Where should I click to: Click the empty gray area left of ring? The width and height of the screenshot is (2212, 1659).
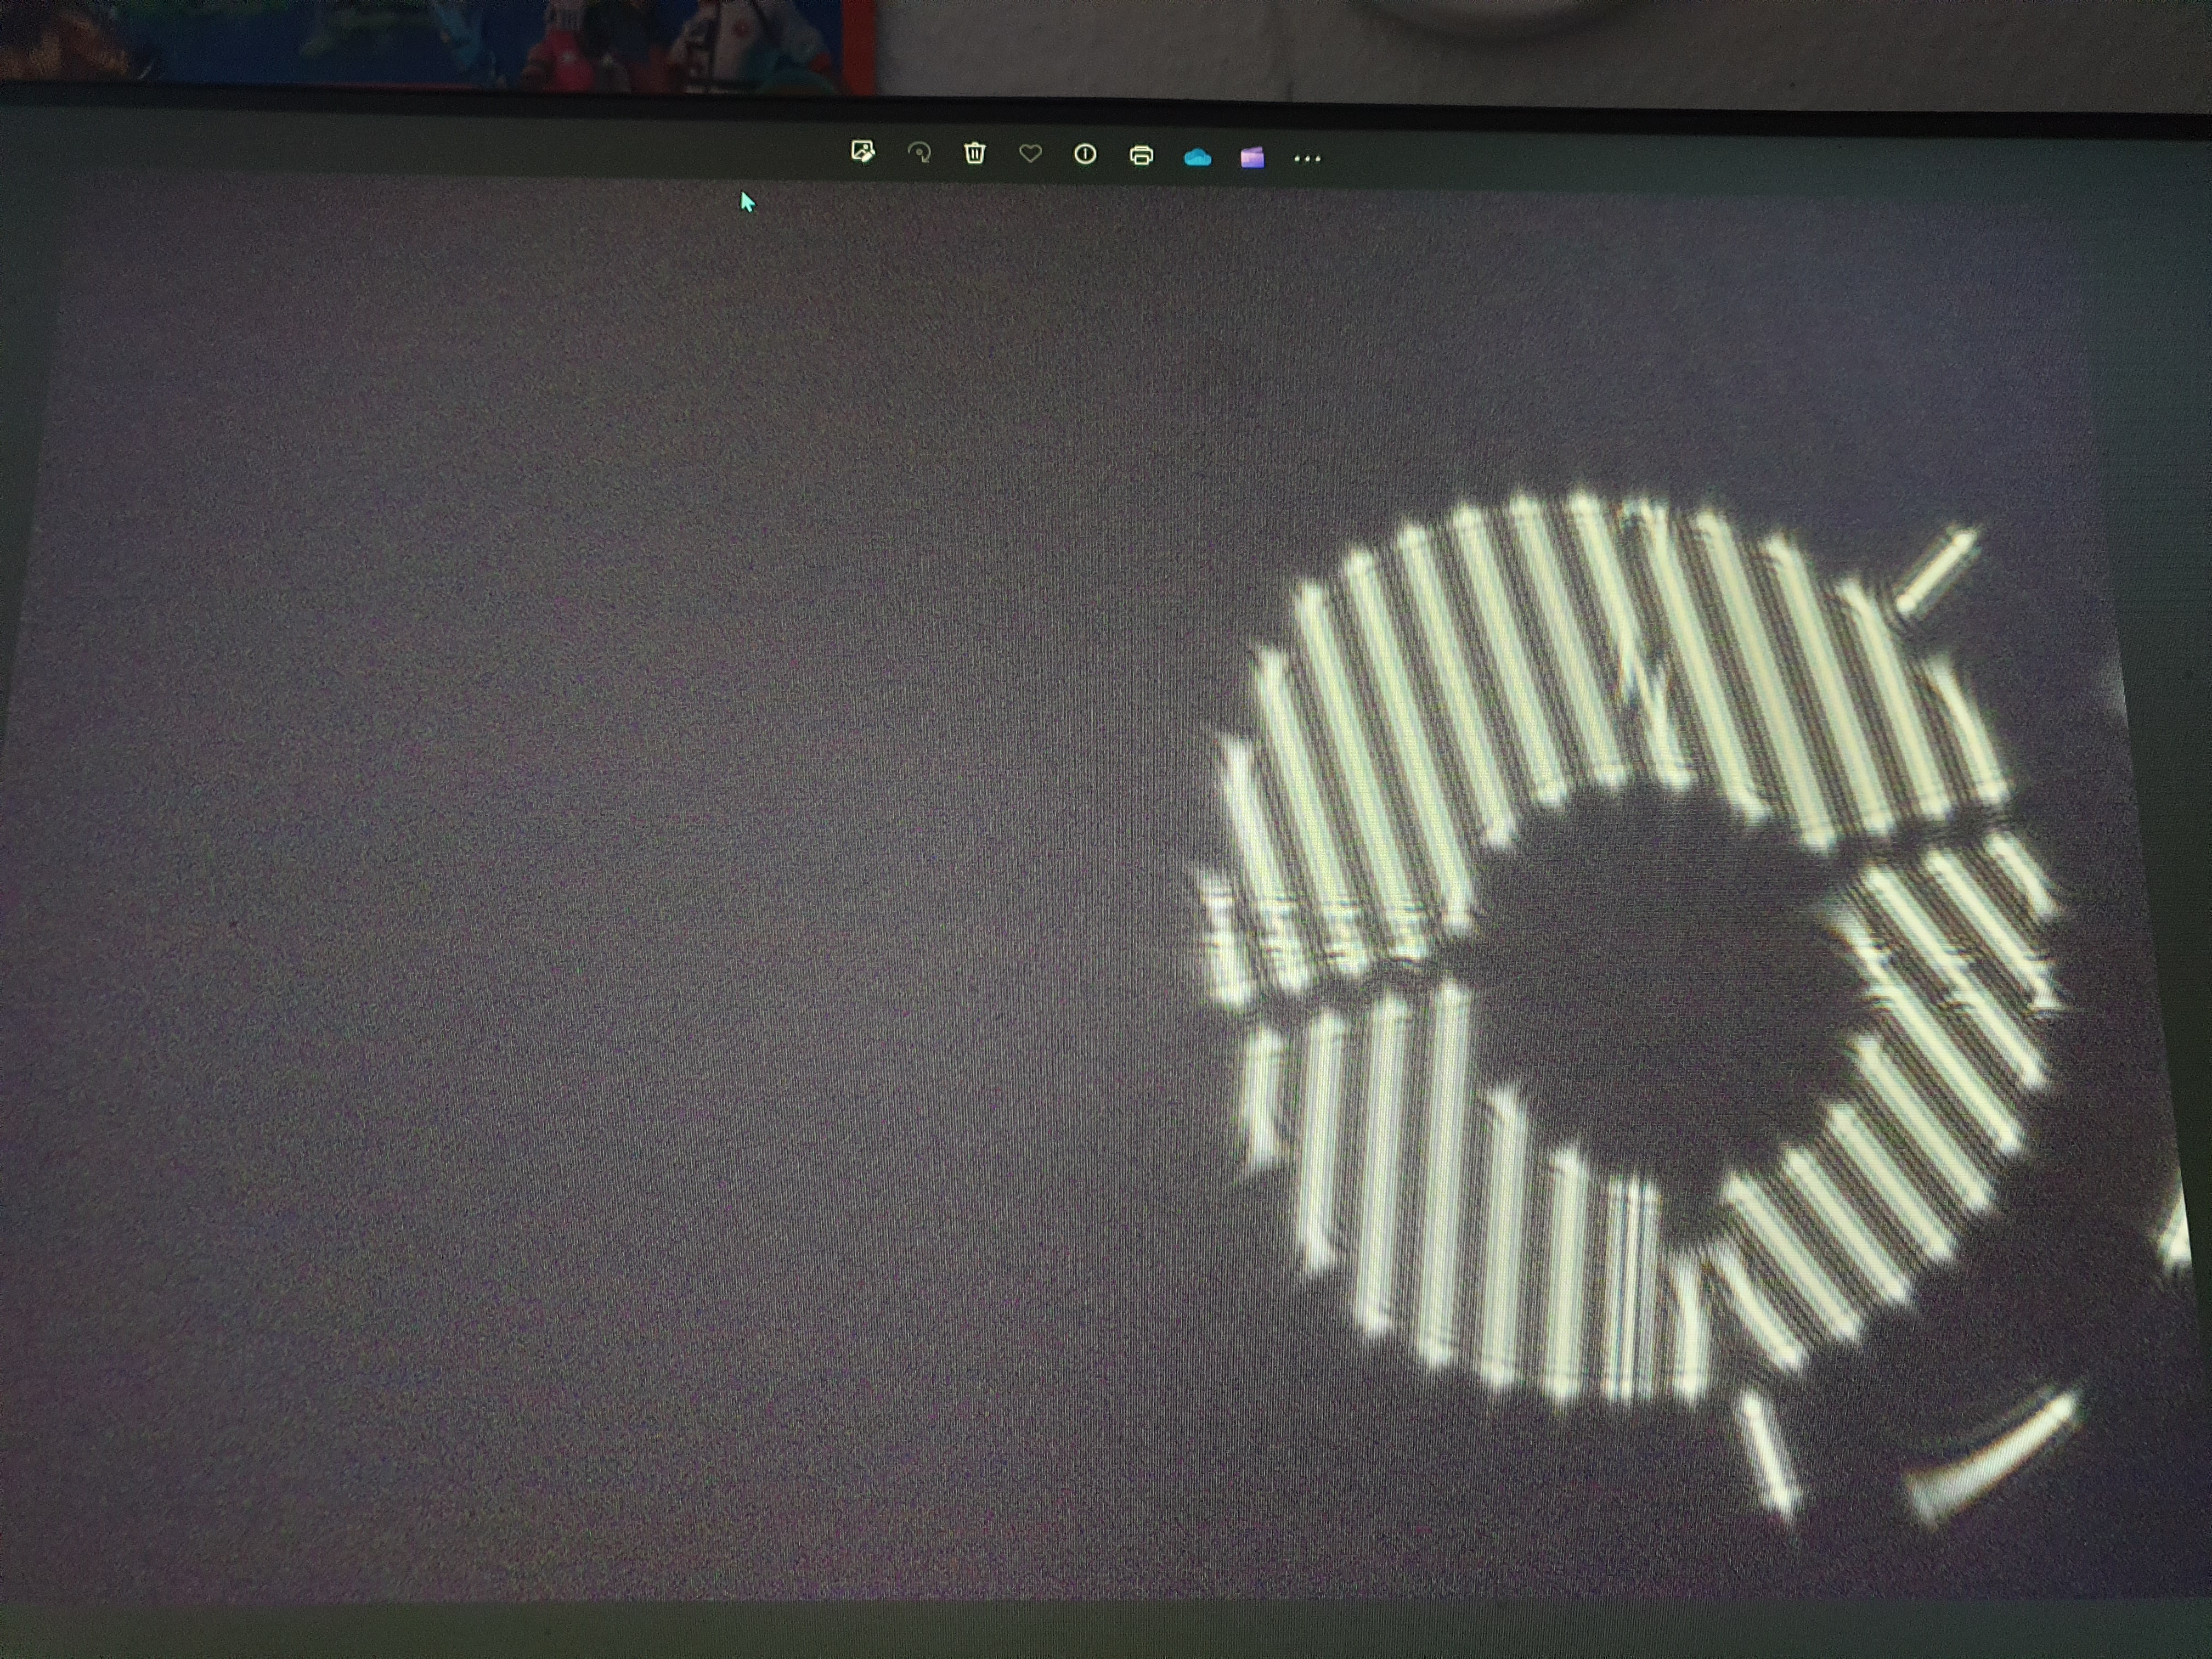[x=600, y=900]
